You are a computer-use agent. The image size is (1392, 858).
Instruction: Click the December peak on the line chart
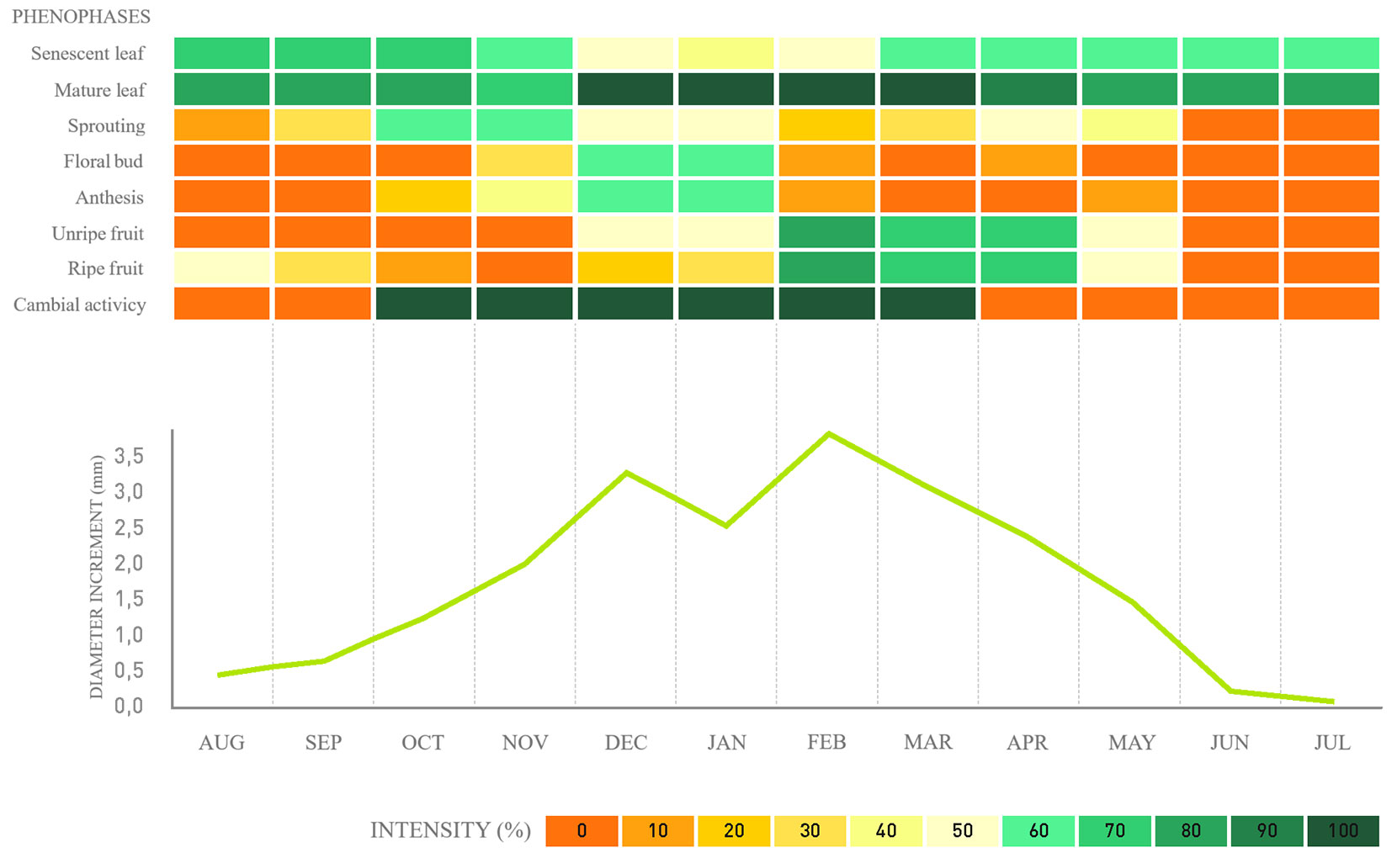click(x=626, y=473)
